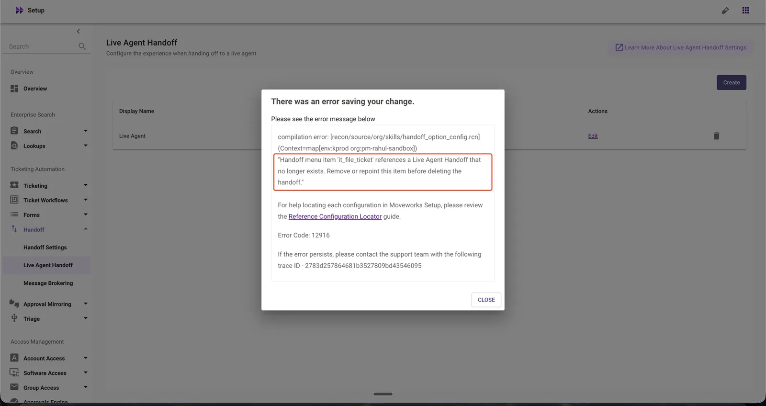Click the Forms list icon
Viewport: 766px width, 406px height.
(x=14, y=214)
